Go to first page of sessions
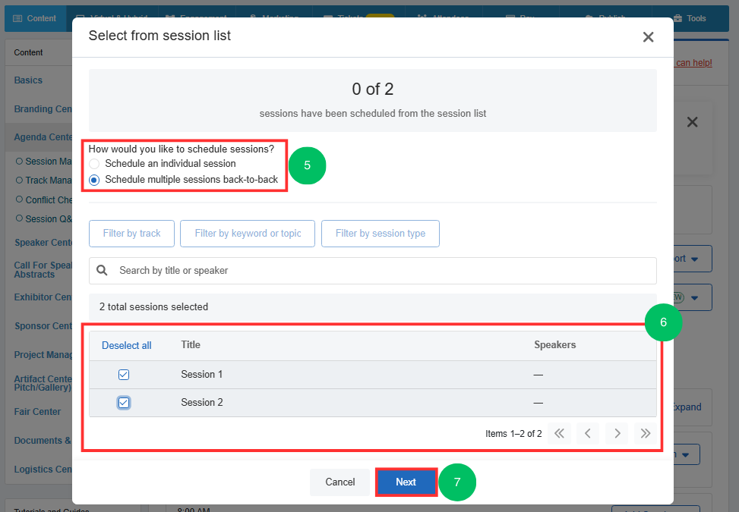Viewport: 739px width, 512px height. [x=559, y=433]
